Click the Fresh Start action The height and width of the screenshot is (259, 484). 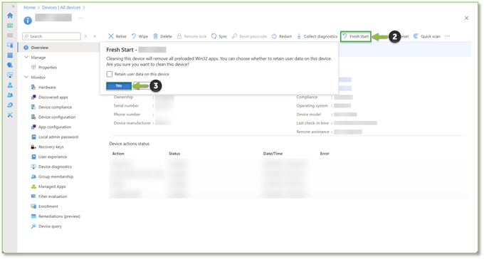pos(356,36)
